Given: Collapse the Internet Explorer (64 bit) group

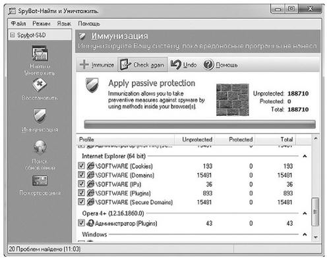Looking at the screenshot, I should pos(305,156).
